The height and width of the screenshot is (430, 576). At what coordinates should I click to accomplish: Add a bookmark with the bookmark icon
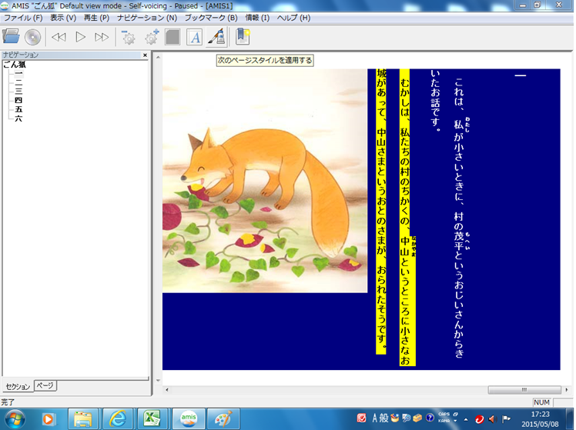pos(243,37)
